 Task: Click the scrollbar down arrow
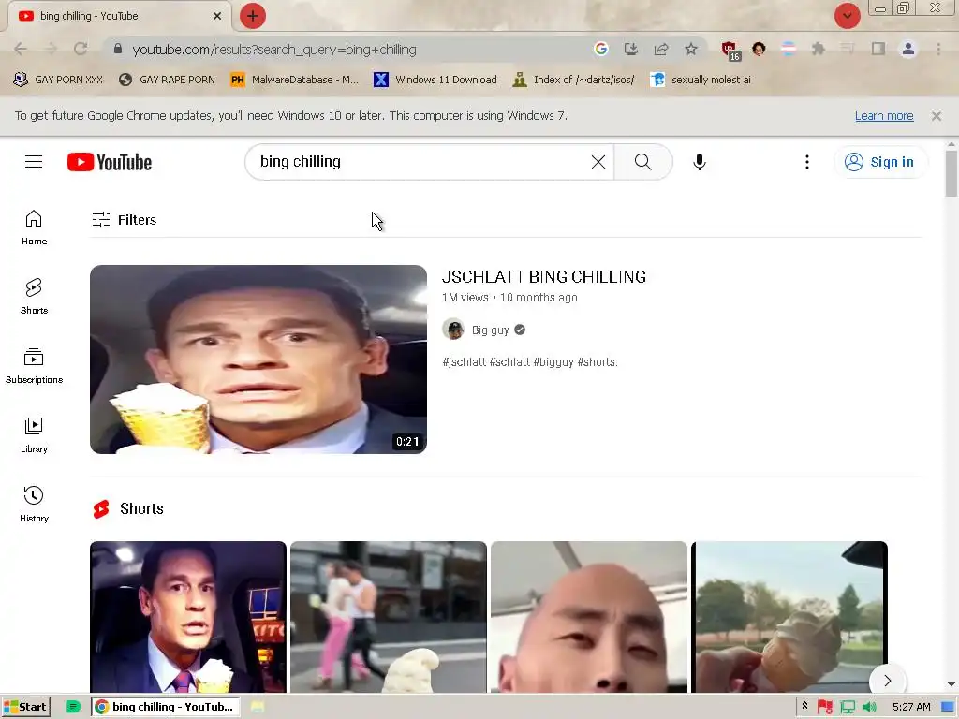click(952, 684)
